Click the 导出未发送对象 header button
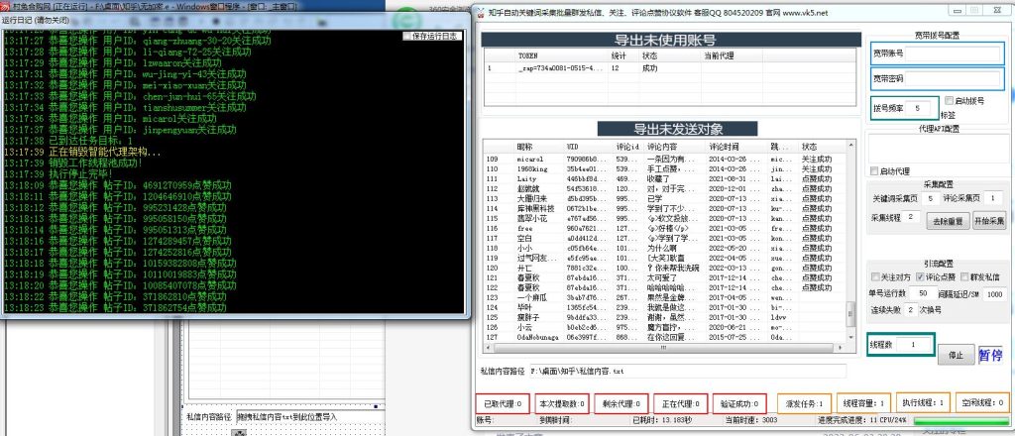The image size is (1015, 436). click(x=678, y=128)
